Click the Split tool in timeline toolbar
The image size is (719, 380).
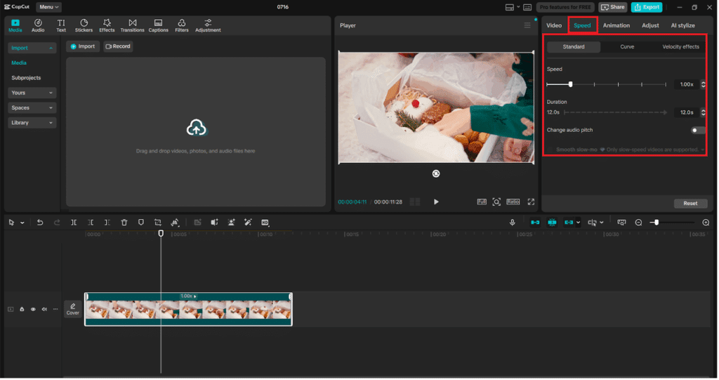point(74,223)
